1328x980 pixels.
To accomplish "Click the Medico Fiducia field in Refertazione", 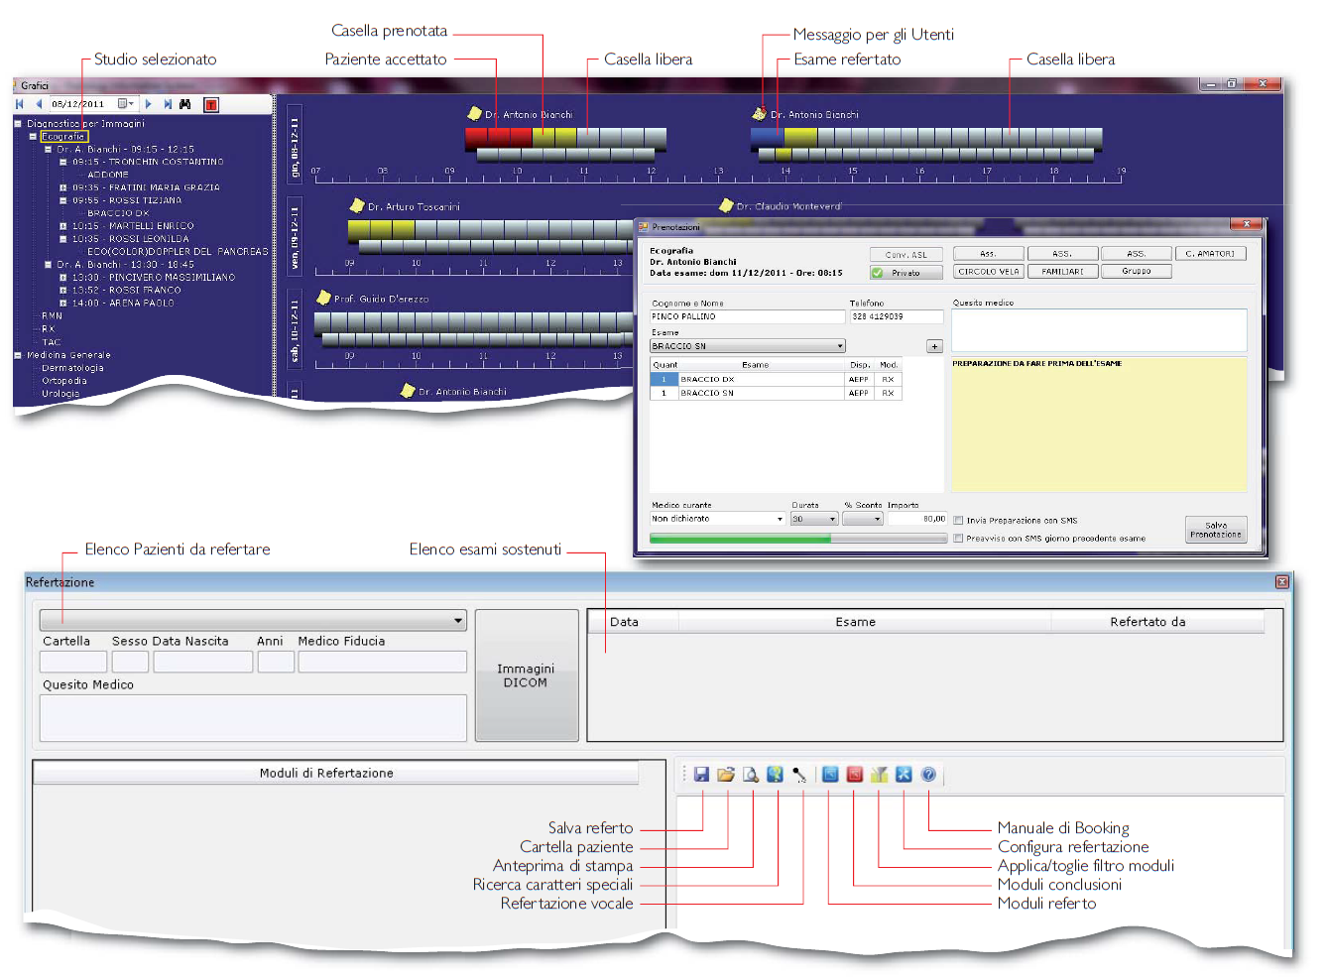I will (382, 662).
